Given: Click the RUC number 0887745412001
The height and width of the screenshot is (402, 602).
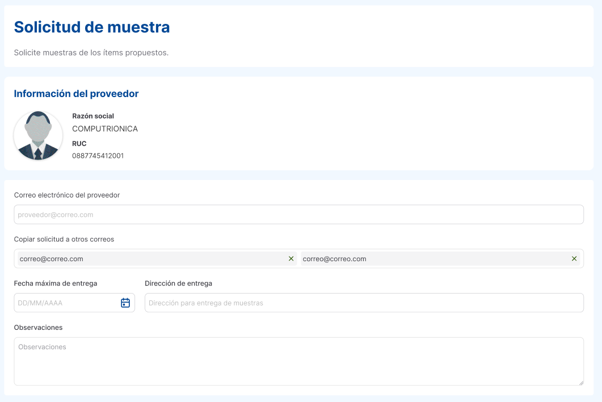Looking at the screenshot, I should click(x=97, y=155).
